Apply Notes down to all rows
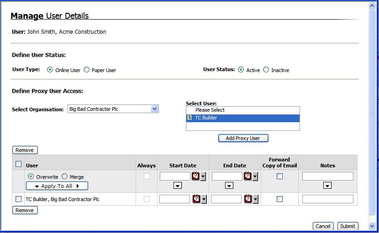Viewport: 379px width, 233px height. [327, 186]
